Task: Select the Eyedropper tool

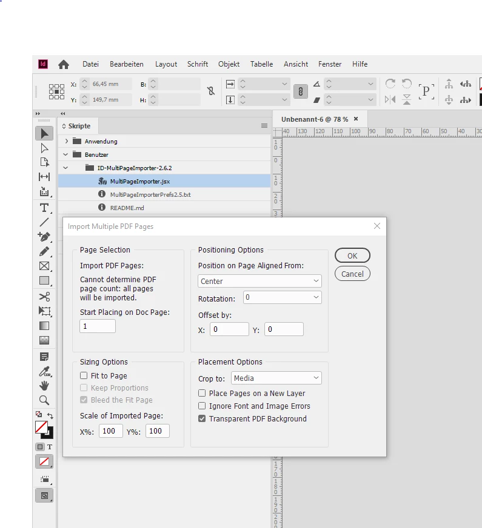Action: tap(44, 371)
